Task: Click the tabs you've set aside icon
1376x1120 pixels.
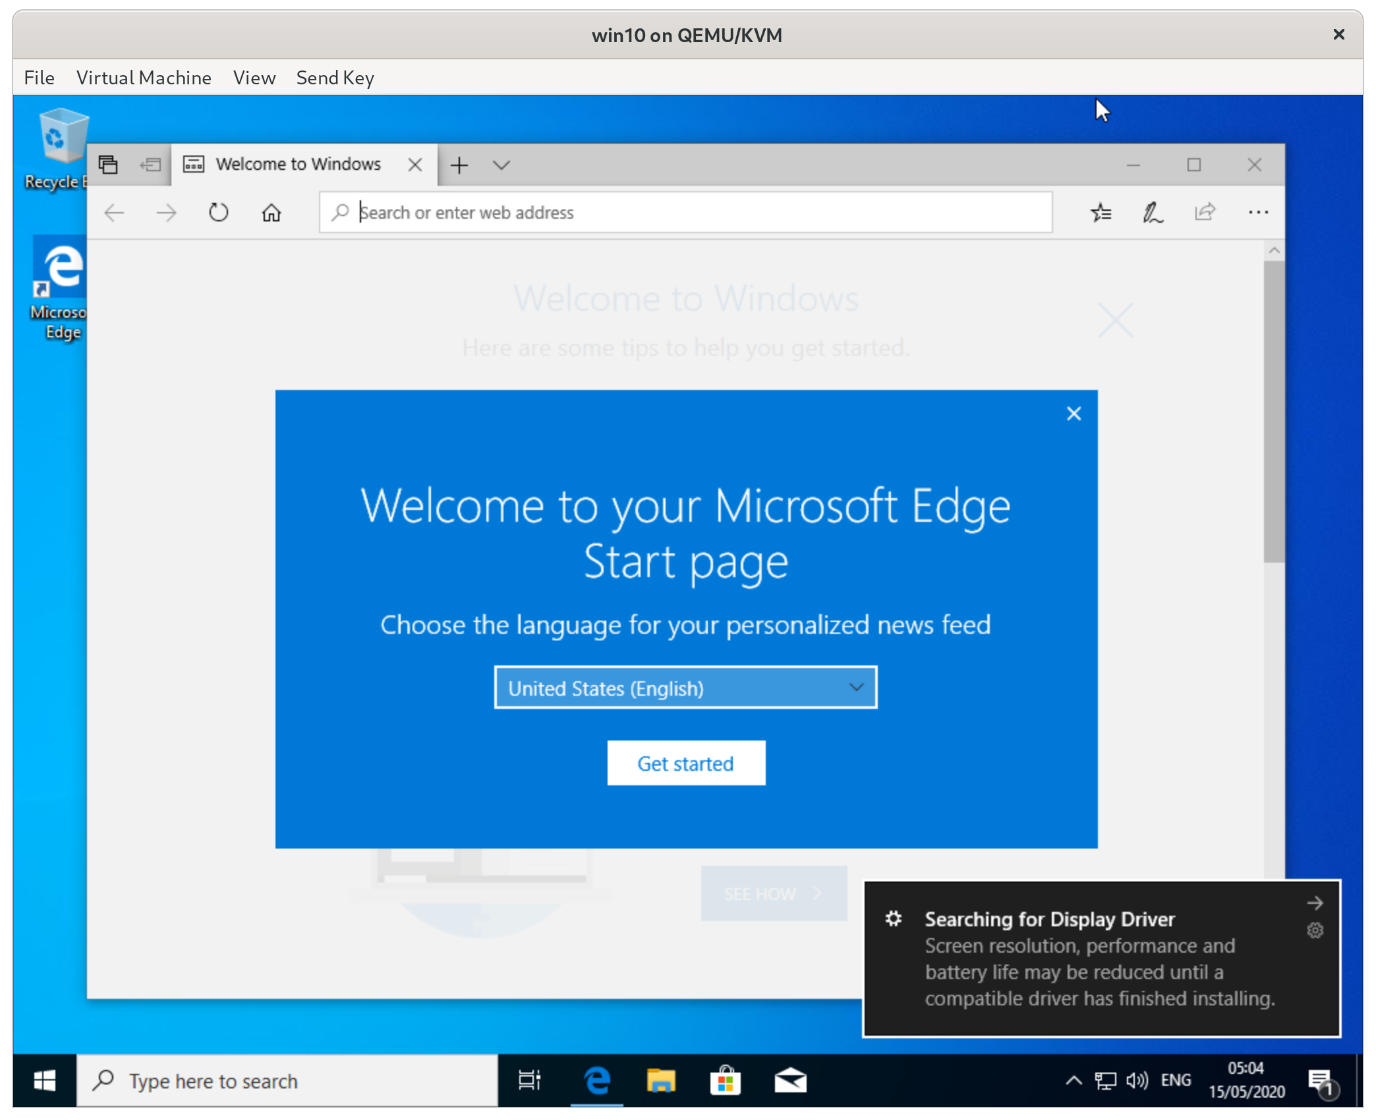Action: 108,164
